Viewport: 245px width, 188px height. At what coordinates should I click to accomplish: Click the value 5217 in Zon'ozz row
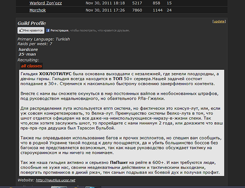(137, 3)
